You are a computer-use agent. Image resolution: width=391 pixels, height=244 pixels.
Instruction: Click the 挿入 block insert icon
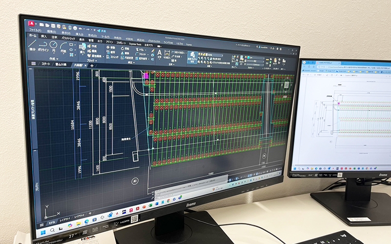pyautogui.click(x=82, y=48)
